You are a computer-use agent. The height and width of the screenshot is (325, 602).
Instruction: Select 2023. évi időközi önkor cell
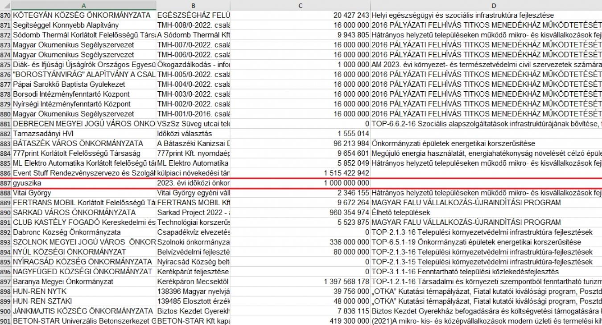(193, 183)
